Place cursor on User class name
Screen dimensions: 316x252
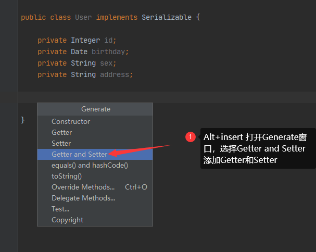pos(83,17)
